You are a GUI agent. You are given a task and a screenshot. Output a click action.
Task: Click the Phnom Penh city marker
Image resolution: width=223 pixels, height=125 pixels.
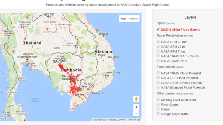tap(71, 82)
